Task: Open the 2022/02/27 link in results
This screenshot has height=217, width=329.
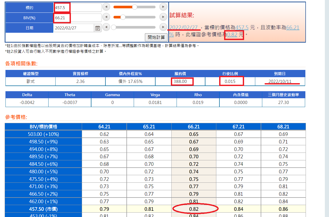Action: (x=184, y=27)
